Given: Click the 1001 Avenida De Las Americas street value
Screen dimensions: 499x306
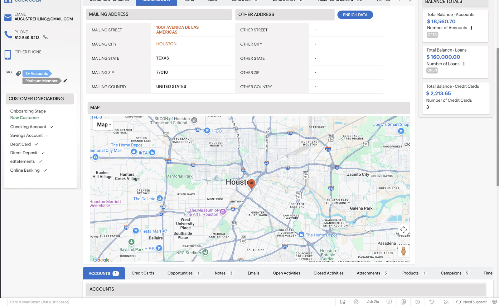Looking at the screenshot, I should [x=177, y=30].
